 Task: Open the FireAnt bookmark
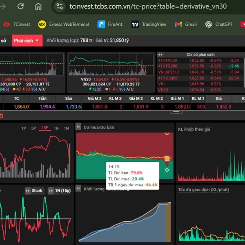click(x=110, y=24)
